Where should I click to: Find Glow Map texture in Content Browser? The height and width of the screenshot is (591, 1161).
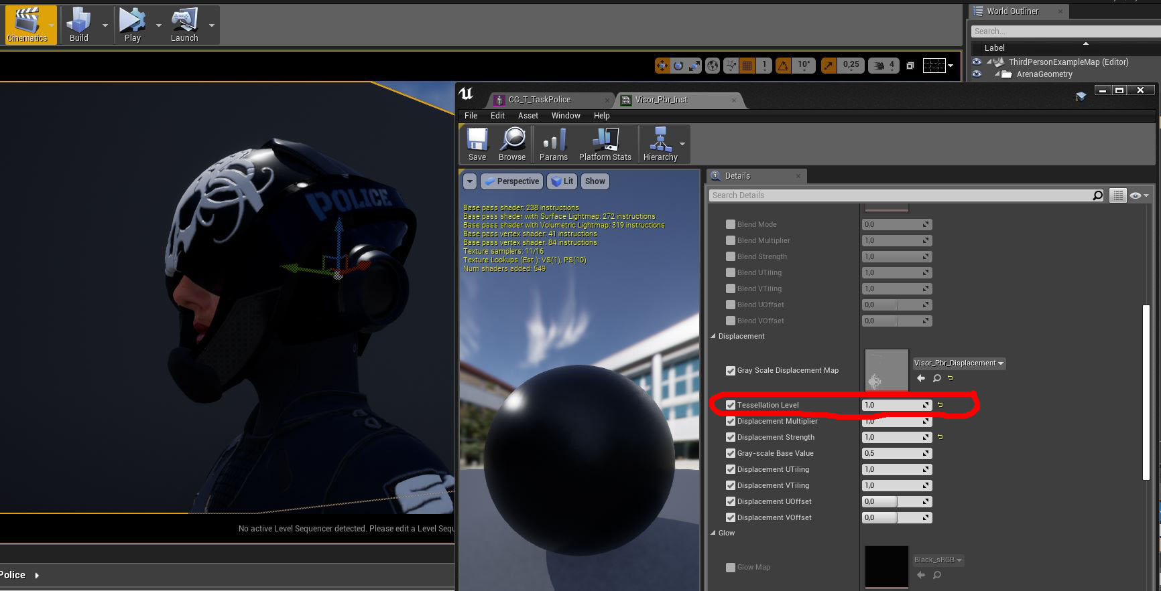pyautogui.click(x=937, y=575)
